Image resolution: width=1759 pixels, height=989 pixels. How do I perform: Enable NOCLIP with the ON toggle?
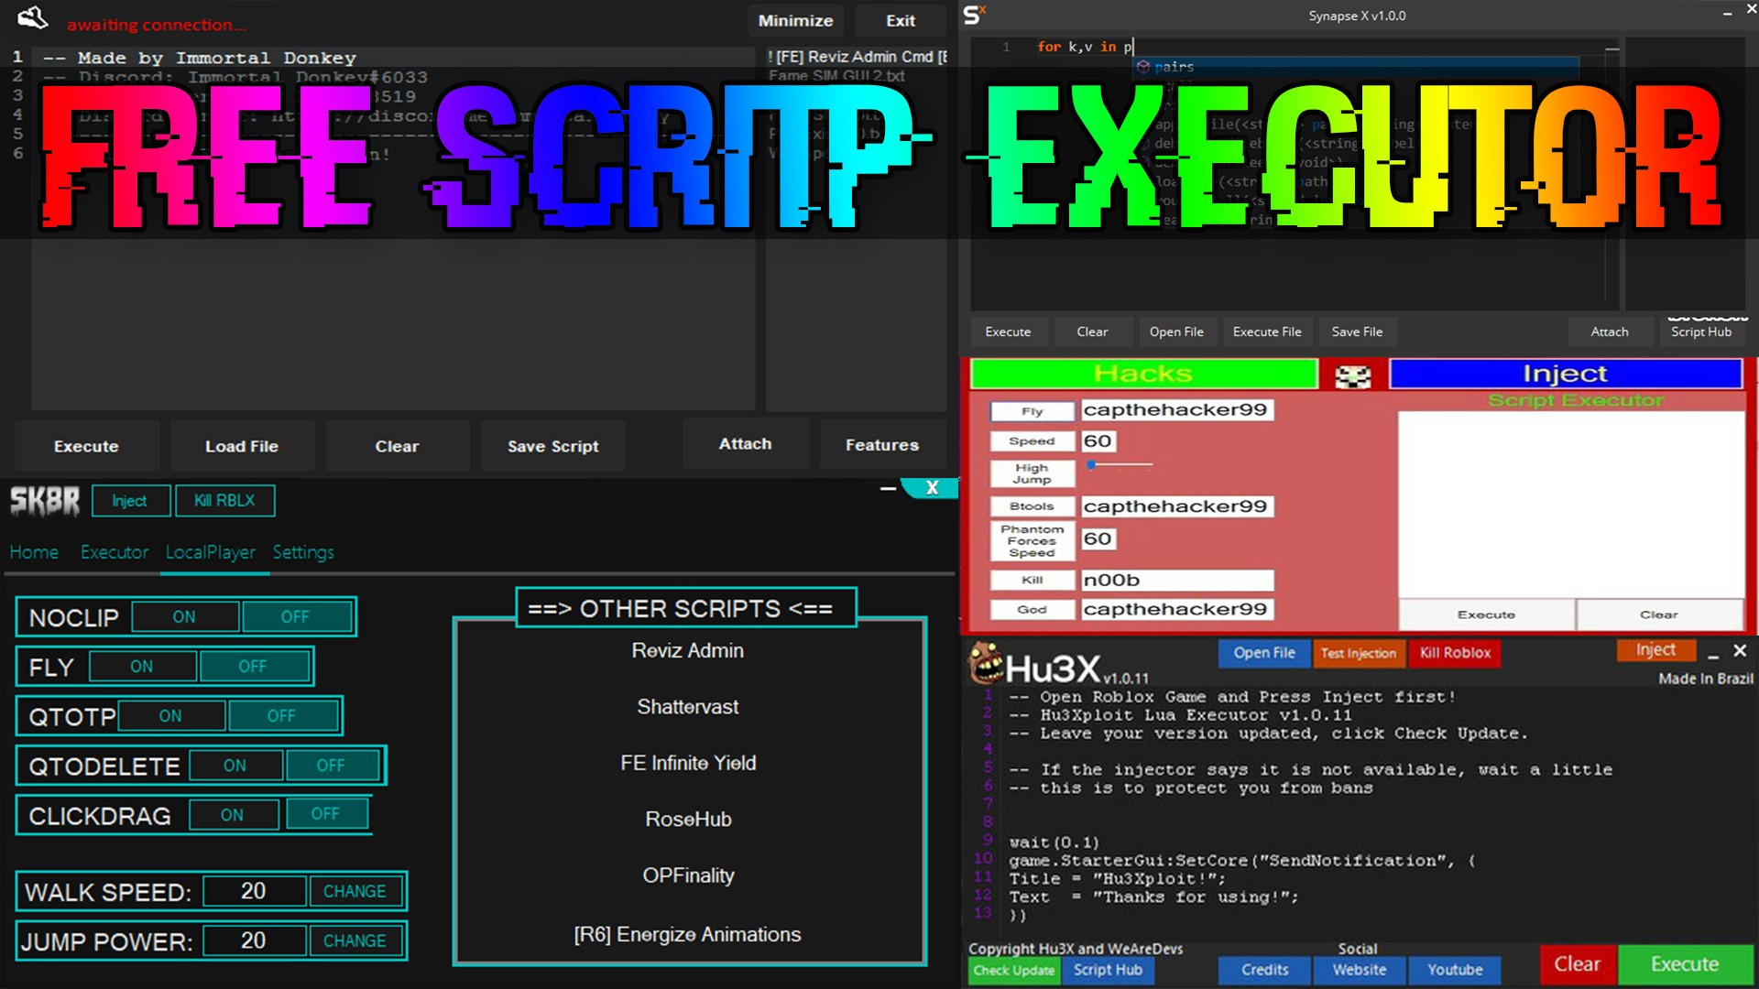(x=184, y=616)
